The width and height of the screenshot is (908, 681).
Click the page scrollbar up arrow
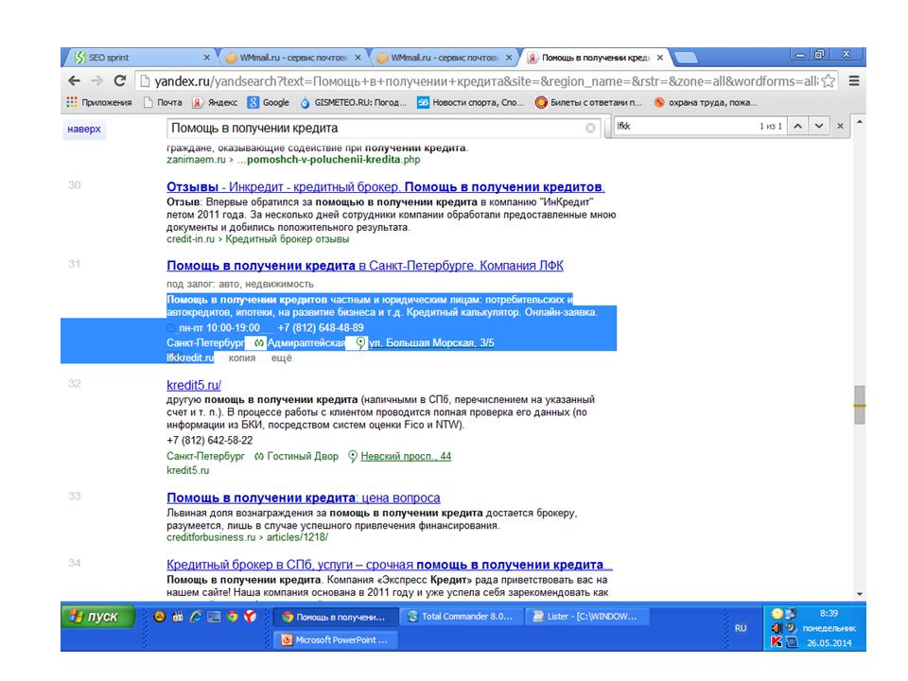tap(860, 122)
